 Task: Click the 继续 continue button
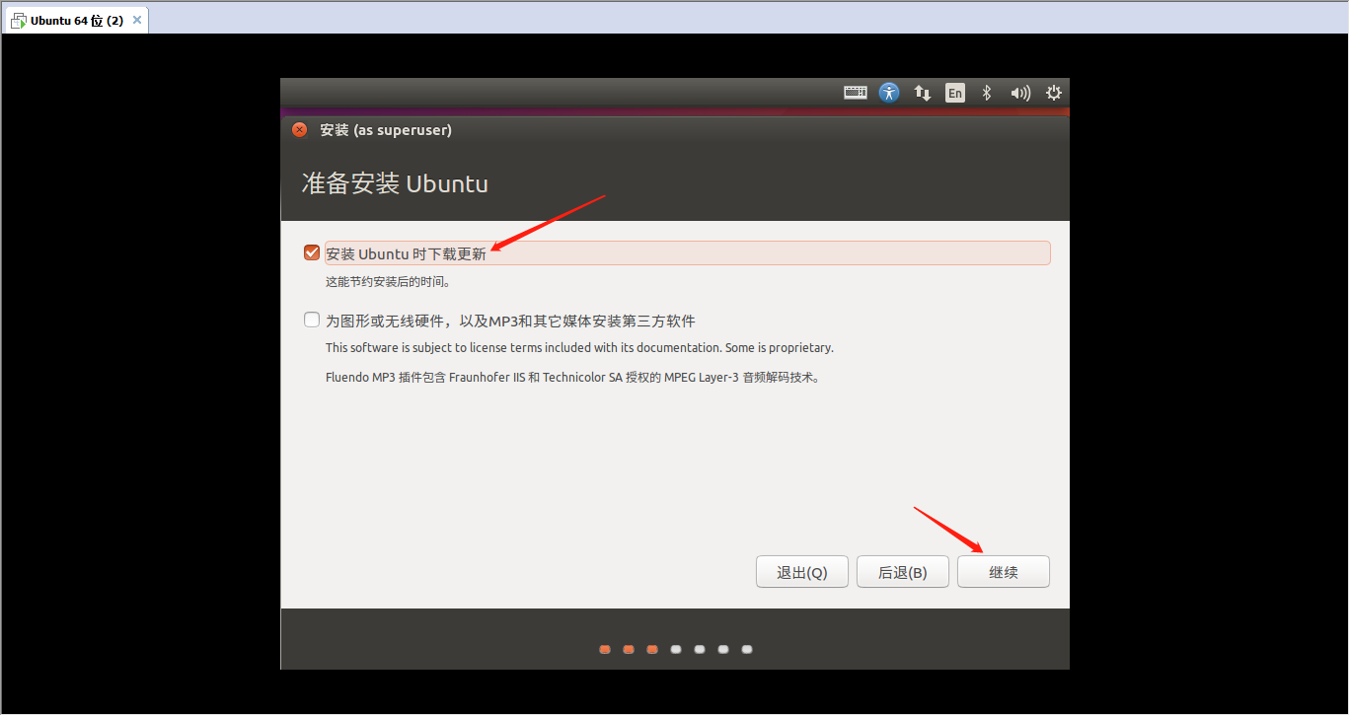coord(1004,572)
